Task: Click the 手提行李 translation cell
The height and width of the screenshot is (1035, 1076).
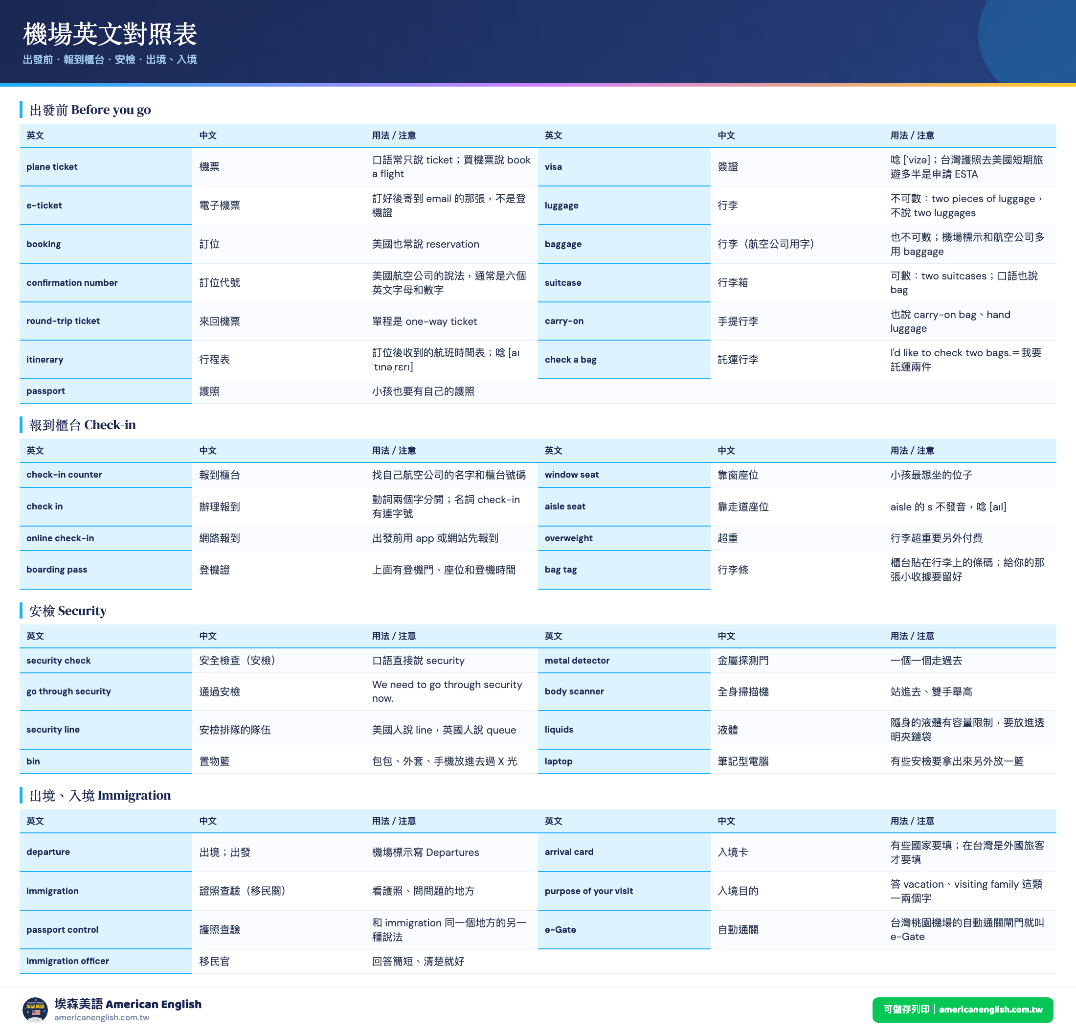Action: click(797, 321)
